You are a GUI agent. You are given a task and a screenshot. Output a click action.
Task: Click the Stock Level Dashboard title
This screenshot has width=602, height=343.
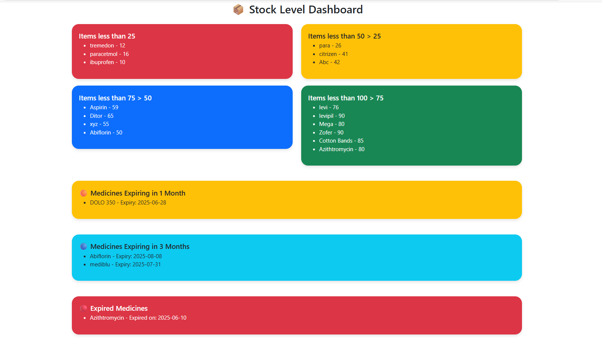coord(306,9)
